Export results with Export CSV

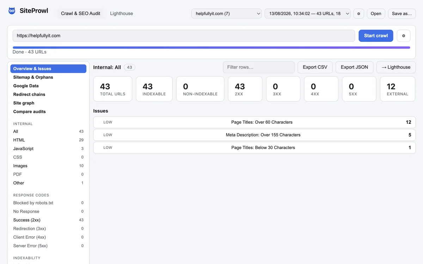(x=315, y=67)
